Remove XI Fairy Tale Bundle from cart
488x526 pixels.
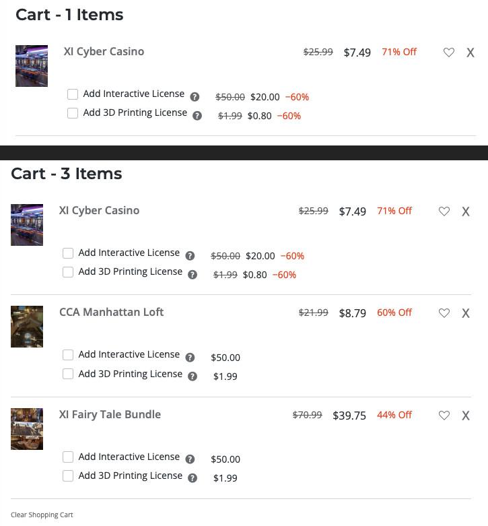coord(466,416)
